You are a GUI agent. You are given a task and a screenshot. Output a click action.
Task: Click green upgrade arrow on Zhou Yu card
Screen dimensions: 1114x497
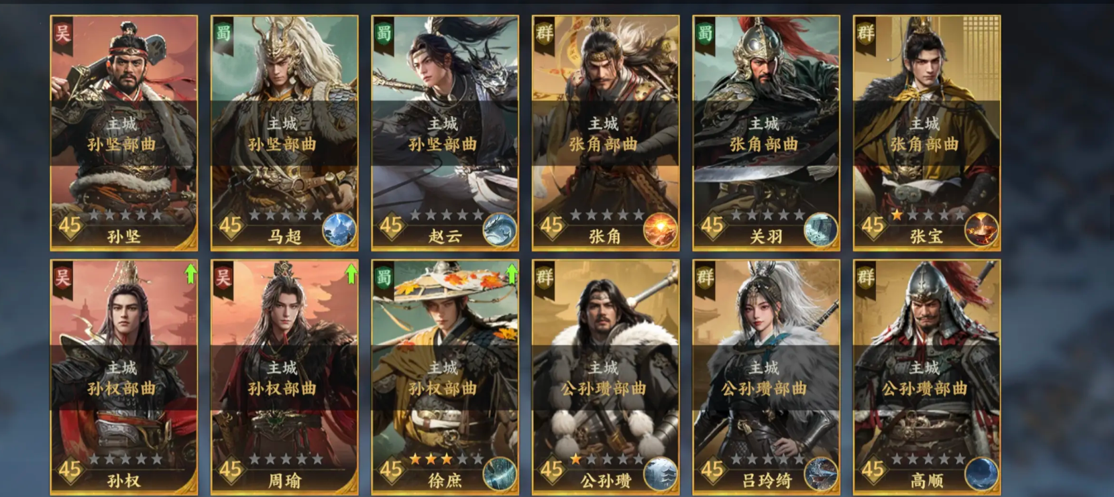pos(351,274)
